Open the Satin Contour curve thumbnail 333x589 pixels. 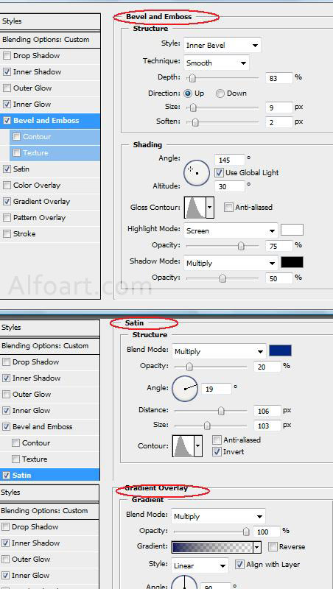[183, 446]
